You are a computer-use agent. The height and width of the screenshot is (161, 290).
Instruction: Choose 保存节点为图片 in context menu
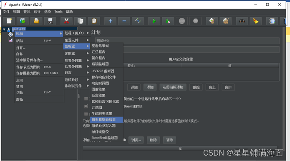click(39, 67)
